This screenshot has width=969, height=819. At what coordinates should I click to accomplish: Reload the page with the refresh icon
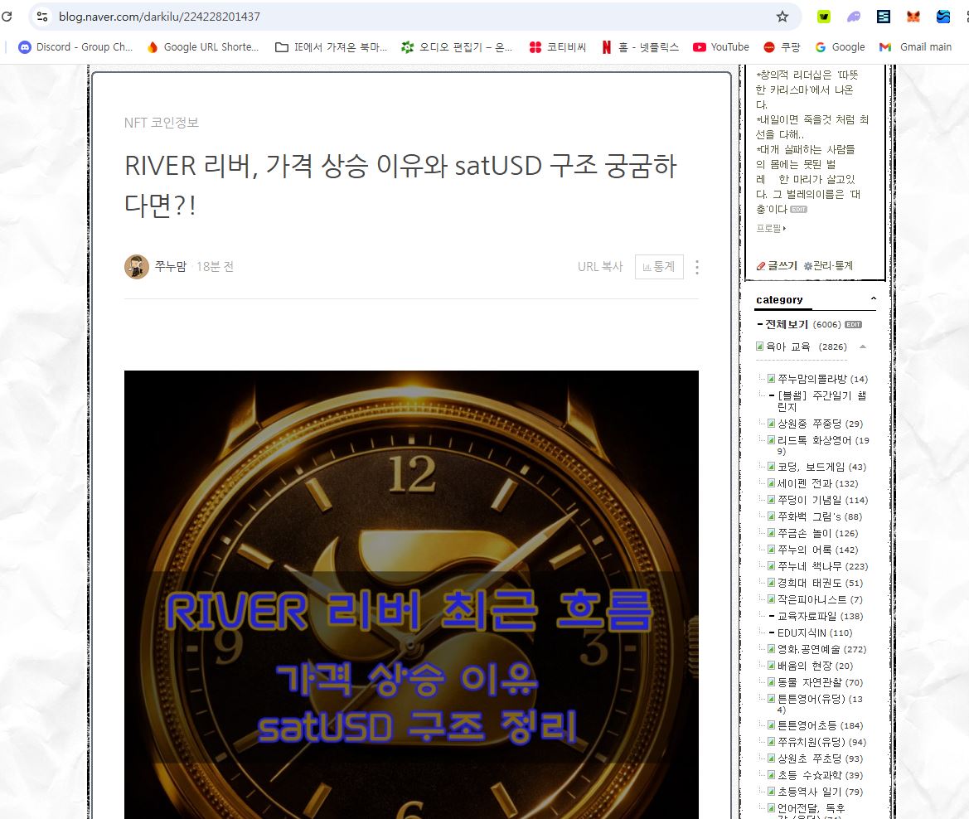point(7,17)
